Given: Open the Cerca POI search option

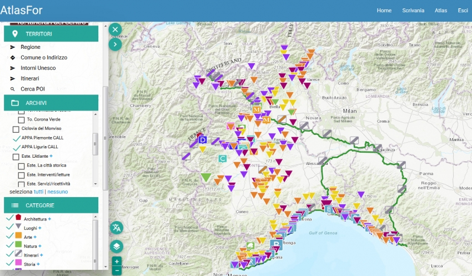Looking at the screenshot, I should pyautogui.click(x=33, y=89).
